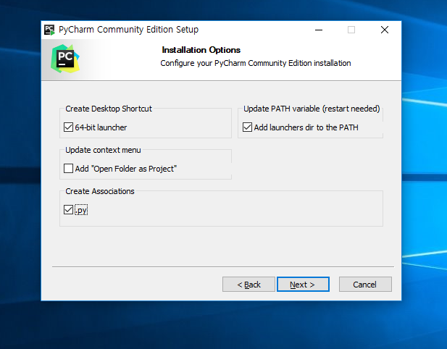Click the "Installation Options" heading
The height and width of the screenshot is (349, 447).
(201, 50)
